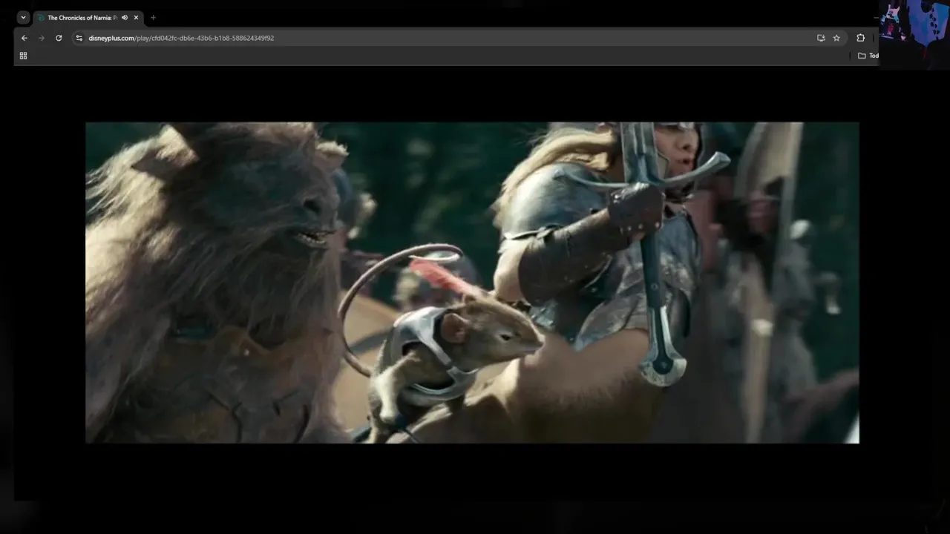
Task: View site information for disneyplus.com
Action: click(x=79, y=38)
